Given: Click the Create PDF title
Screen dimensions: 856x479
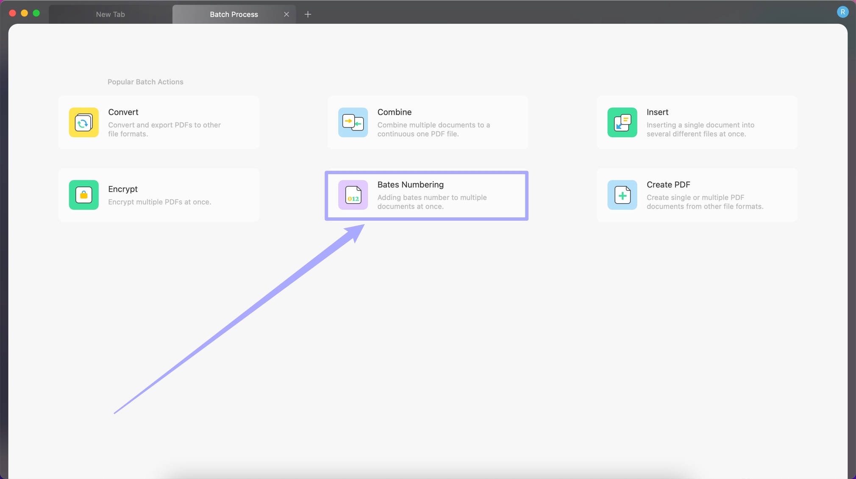Looking at the screenshot, I should (668, 185).
